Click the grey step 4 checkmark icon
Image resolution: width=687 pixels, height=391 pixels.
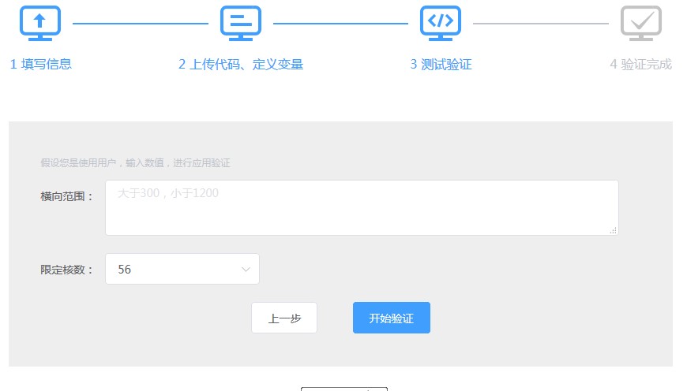640,23
